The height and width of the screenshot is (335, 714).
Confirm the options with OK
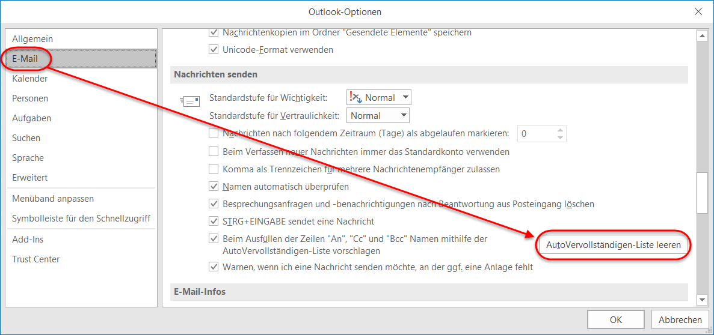click(x=615, y=320)
